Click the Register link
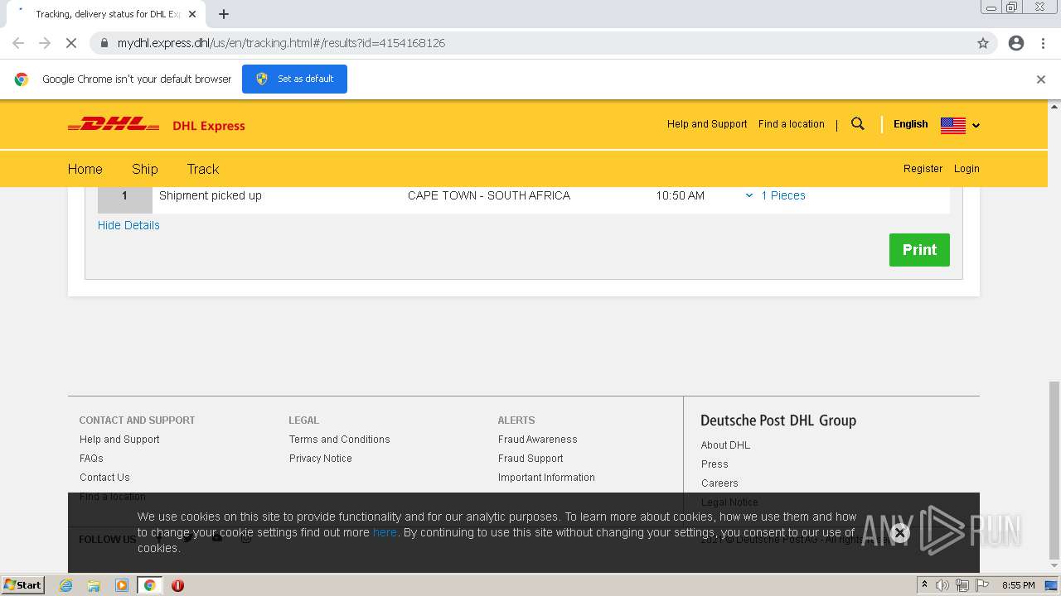 pyautogui.click(x=923, y=169)
